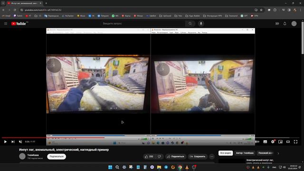304x171 pixels.
Task: Click the youtube.com address bar
Action: (136, 10)
